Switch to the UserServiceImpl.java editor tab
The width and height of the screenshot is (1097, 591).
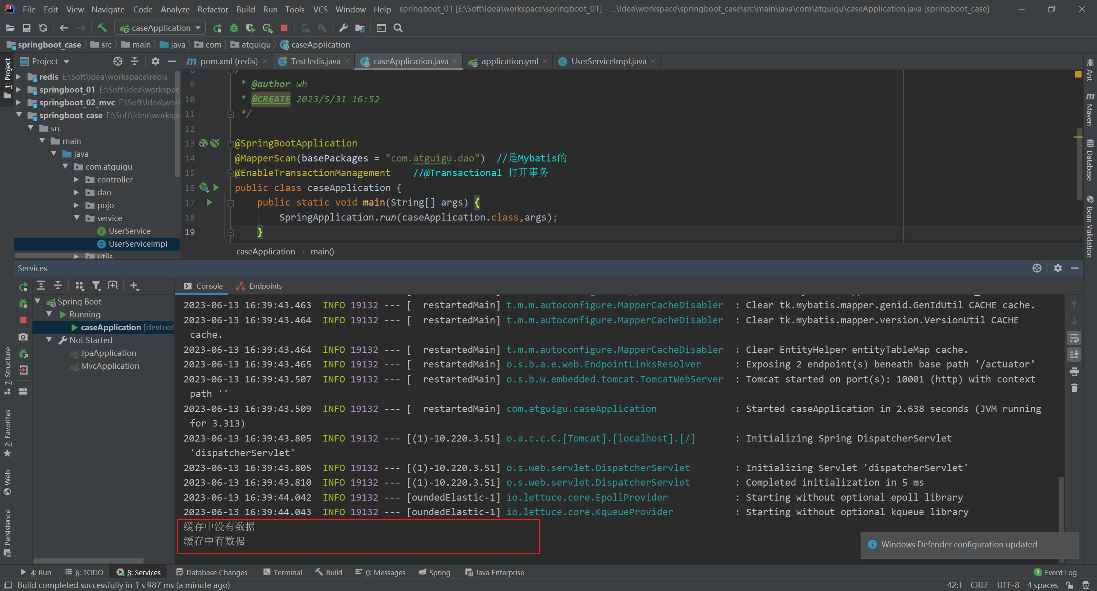point(608,61)
